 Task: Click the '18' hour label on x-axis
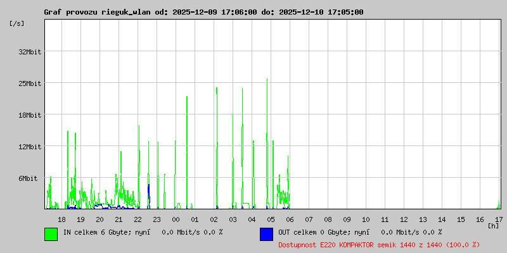pyautogui.click(x=61, y=219)
